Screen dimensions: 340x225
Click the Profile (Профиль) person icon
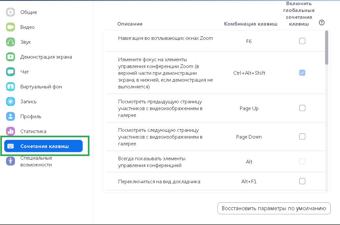pos(10,116)
